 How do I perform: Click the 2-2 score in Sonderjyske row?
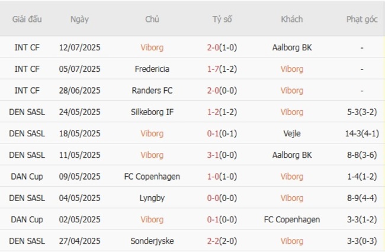(x=213, y=241)
